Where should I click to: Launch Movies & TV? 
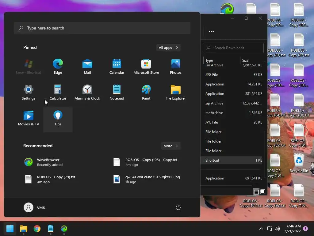[29, 118]
